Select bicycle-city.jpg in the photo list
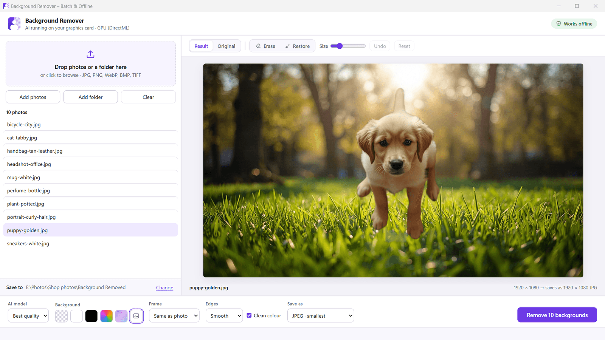This screenshot has width=605, height=340. click(90, 124)
